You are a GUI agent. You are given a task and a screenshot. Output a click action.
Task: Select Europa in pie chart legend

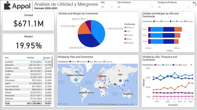click(129, 35)
